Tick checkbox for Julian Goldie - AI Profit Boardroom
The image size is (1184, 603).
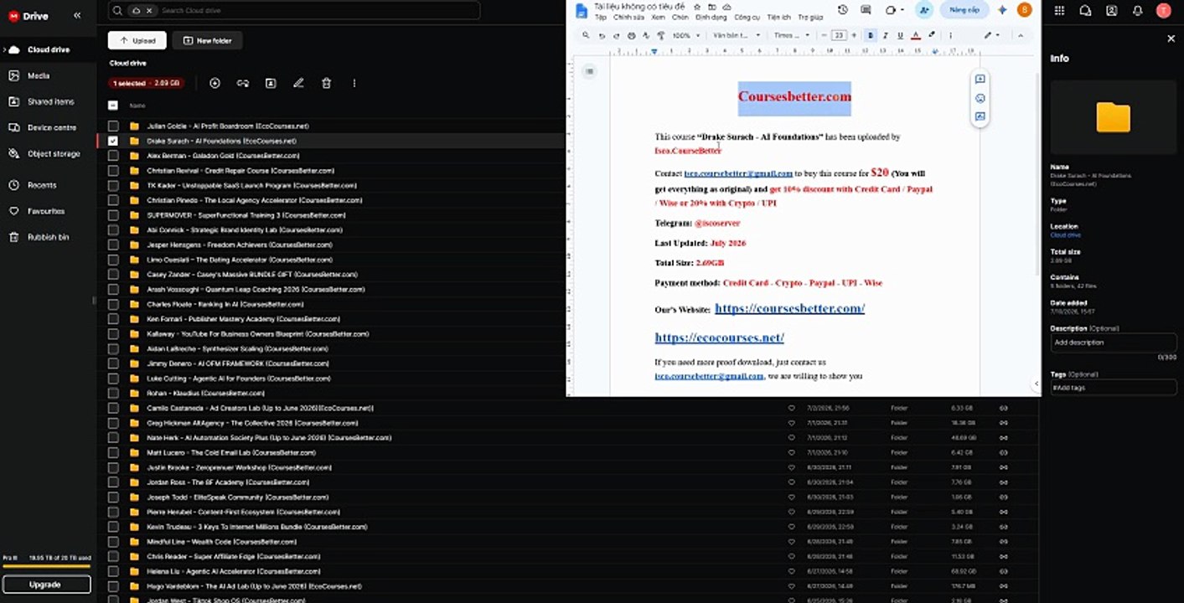[x=113, y=126]
